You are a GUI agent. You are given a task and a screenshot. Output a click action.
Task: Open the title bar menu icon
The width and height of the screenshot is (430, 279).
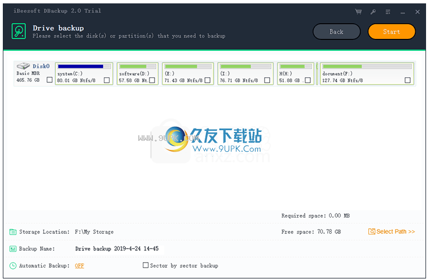pyautogui.click(x=388, y=12)
